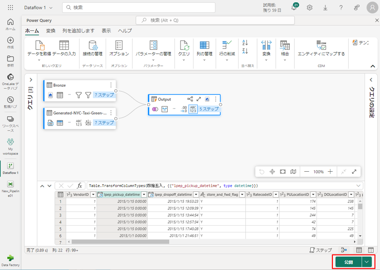Click the 公開 publish button
Viewport: 380px width, 270px height.
click(x=348, y=262)
